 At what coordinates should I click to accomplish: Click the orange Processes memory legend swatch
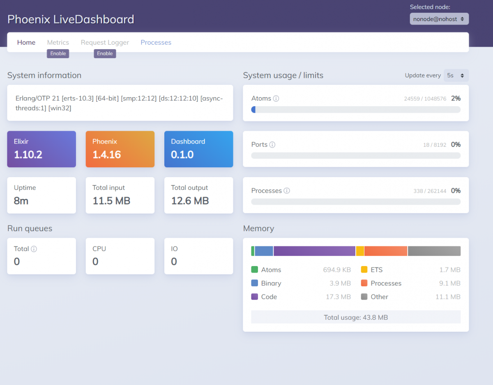[x=364, y=283]
